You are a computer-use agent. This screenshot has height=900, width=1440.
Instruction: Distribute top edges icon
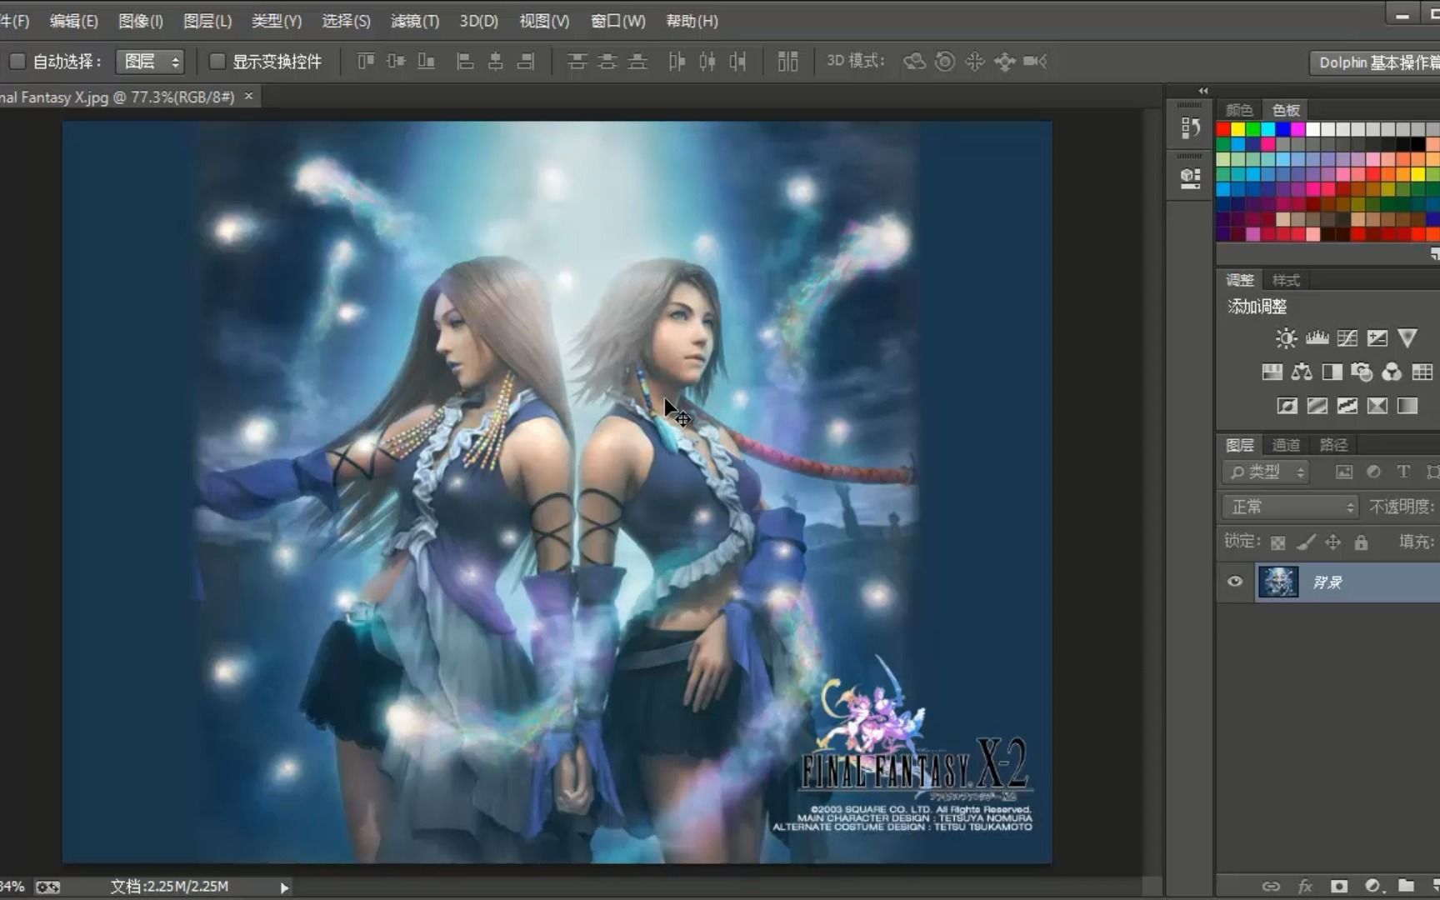(577, 61)
